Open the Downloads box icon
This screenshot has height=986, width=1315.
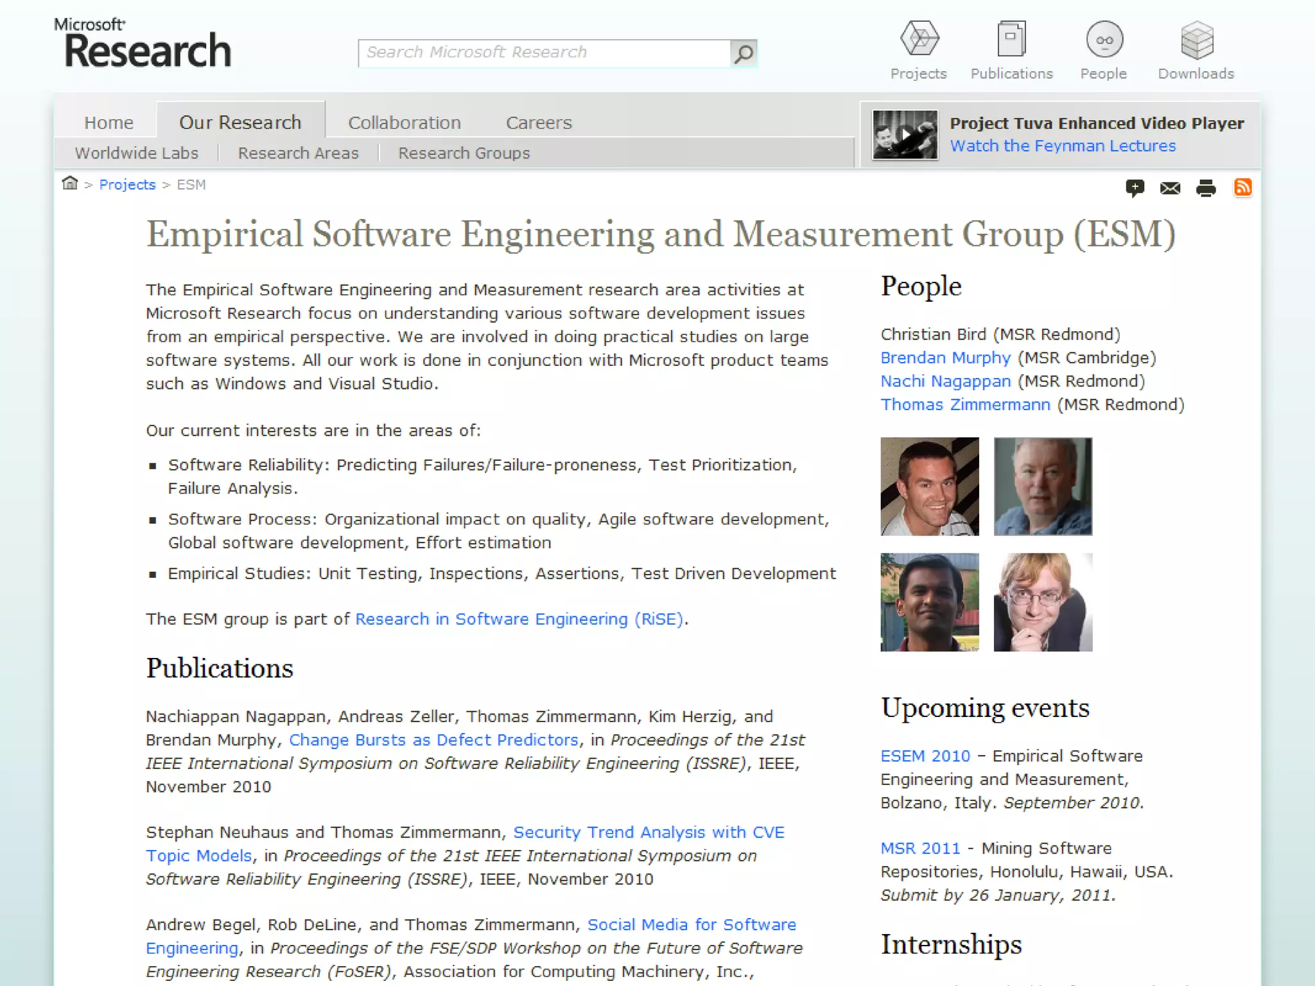(x=1196, y=39)
